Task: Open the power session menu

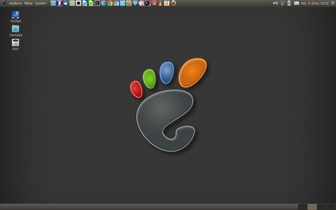Action: (333, 3)
